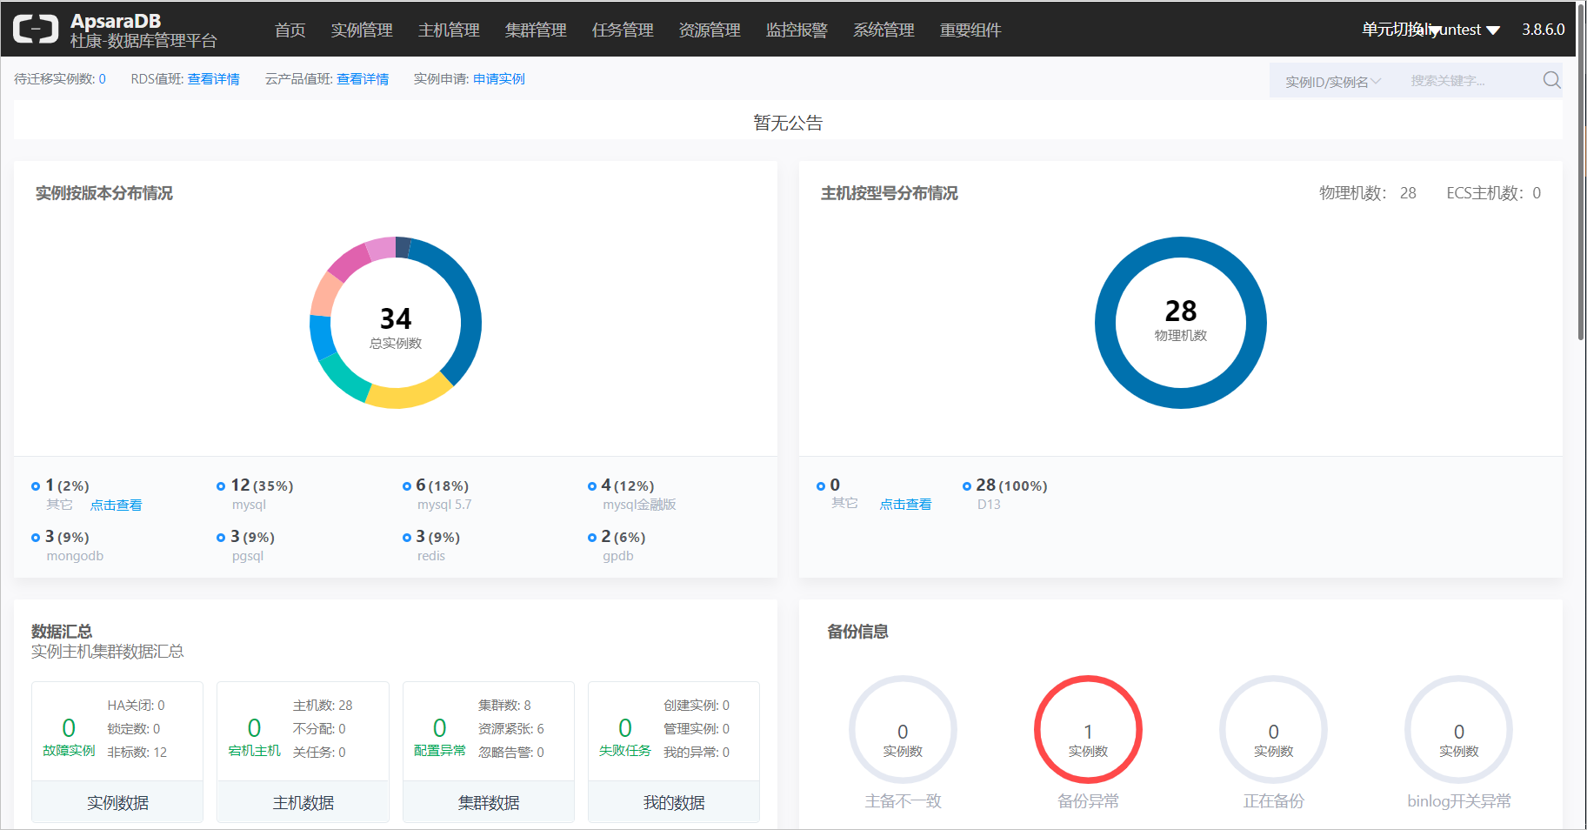Open the 首页 menu
Screen dimensions: 1587x830
click(x=290, y=30)
